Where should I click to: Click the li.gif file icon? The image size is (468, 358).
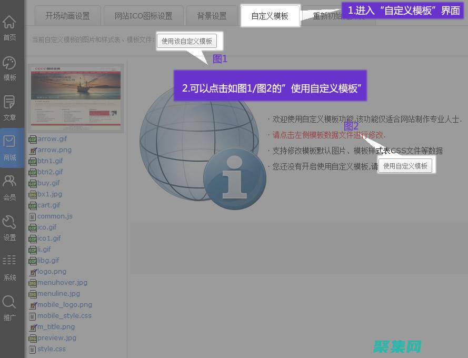33,250
